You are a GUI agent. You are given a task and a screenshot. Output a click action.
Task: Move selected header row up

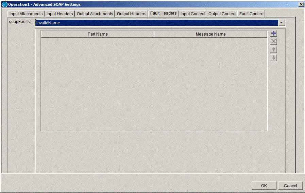[x=273, y=50]
